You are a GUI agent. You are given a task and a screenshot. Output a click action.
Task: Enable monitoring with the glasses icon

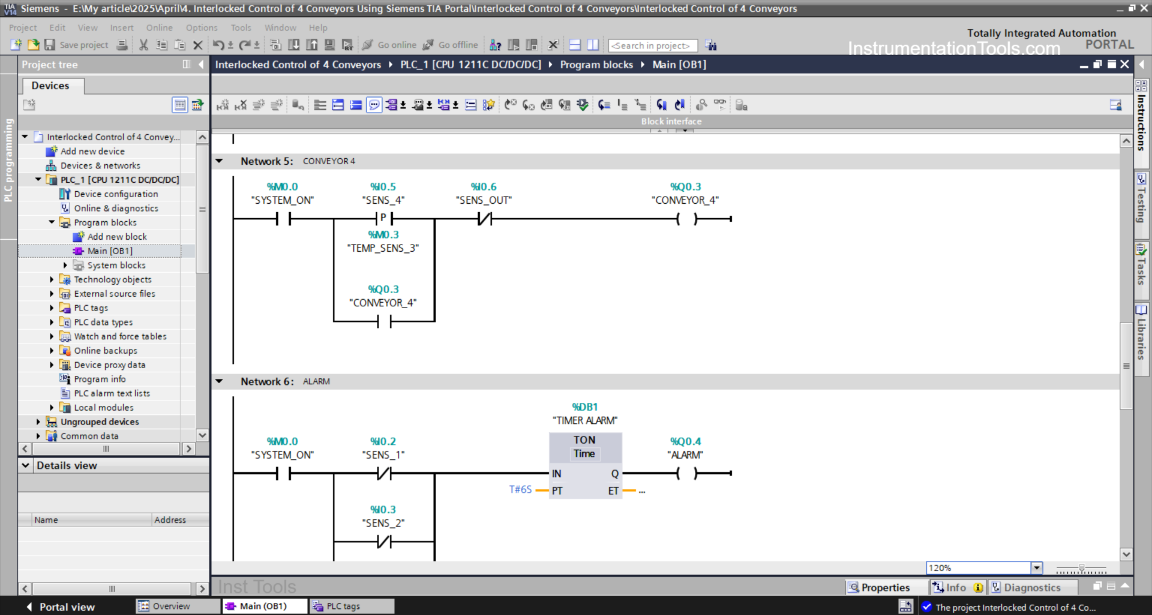pos(718,104)
